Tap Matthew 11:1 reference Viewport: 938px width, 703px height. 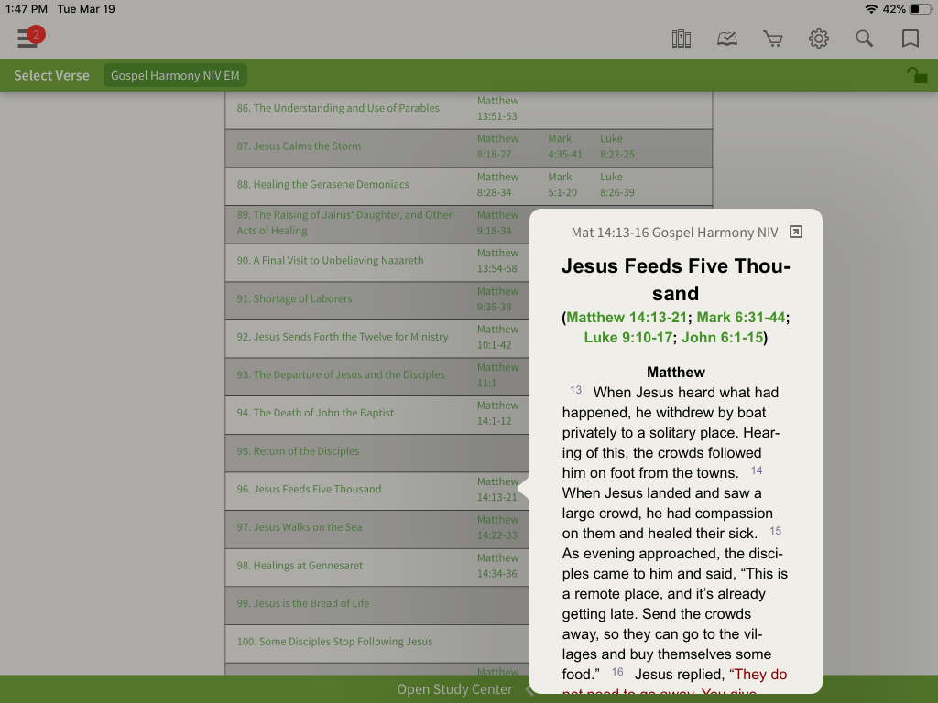pyautogui.click(x=497, y=374)
